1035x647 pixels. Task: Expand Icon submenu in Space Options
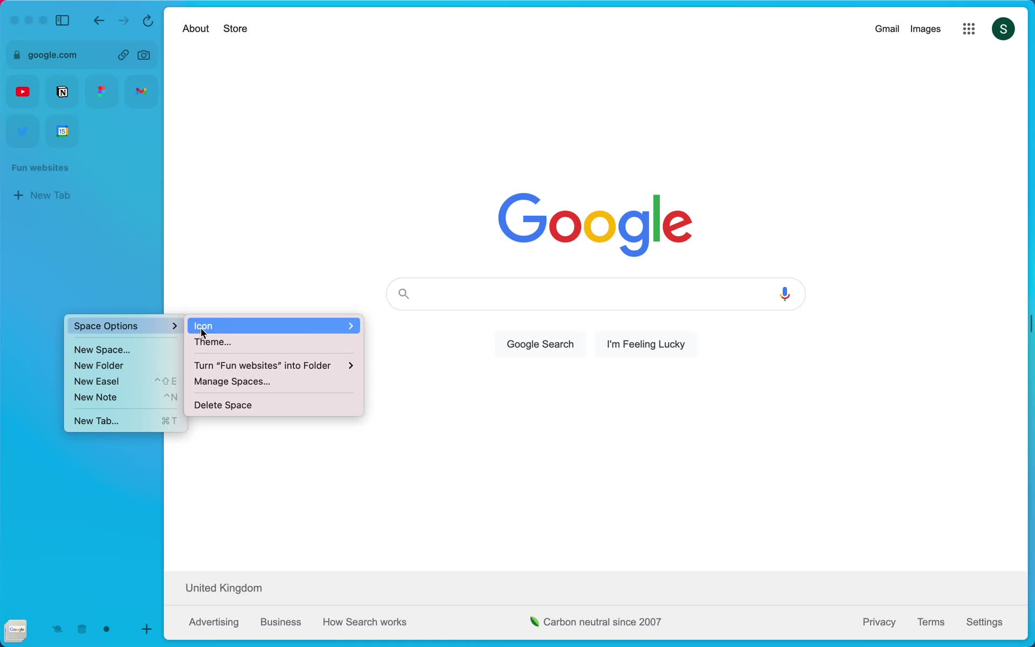pos(273,325)
